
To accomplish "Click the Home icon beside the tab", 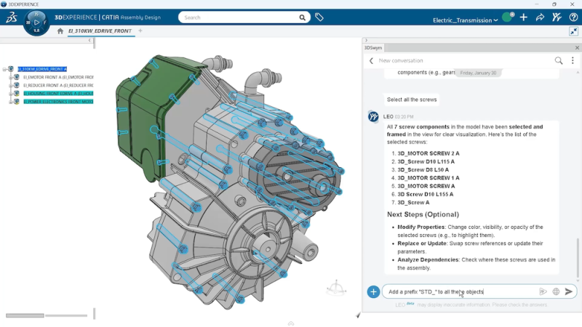I will pos(60,31).
